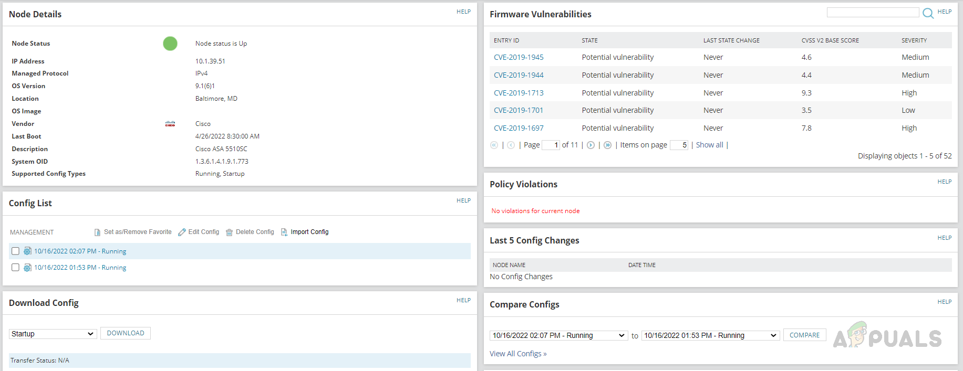Click the Edit Config pencil icon
The image size is (963, 371).
pyautogui.click(x=182, y=232)
